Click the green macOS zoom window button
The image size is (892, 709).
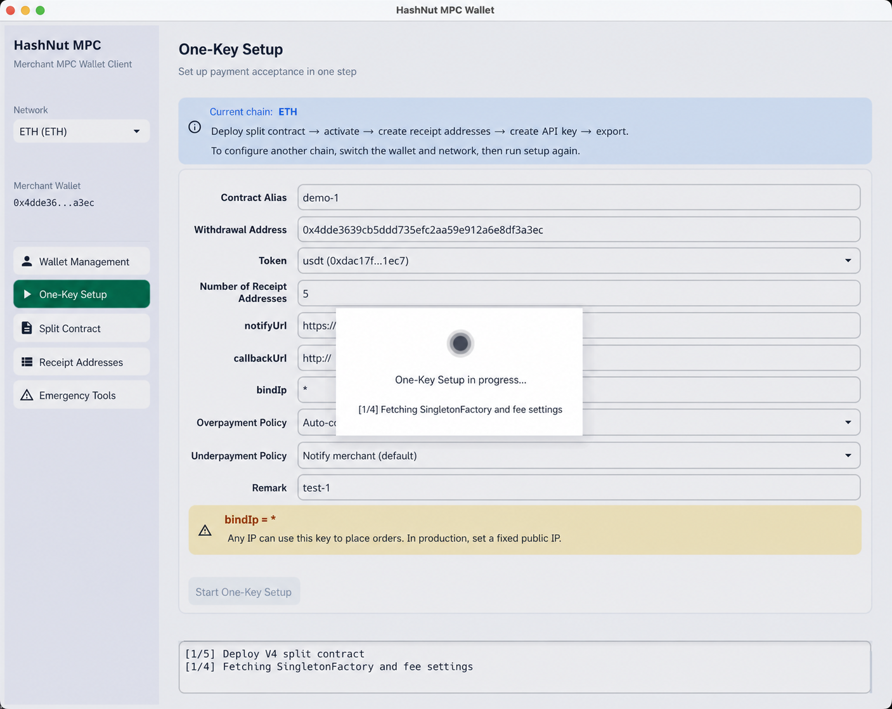(x=40, y=10)
